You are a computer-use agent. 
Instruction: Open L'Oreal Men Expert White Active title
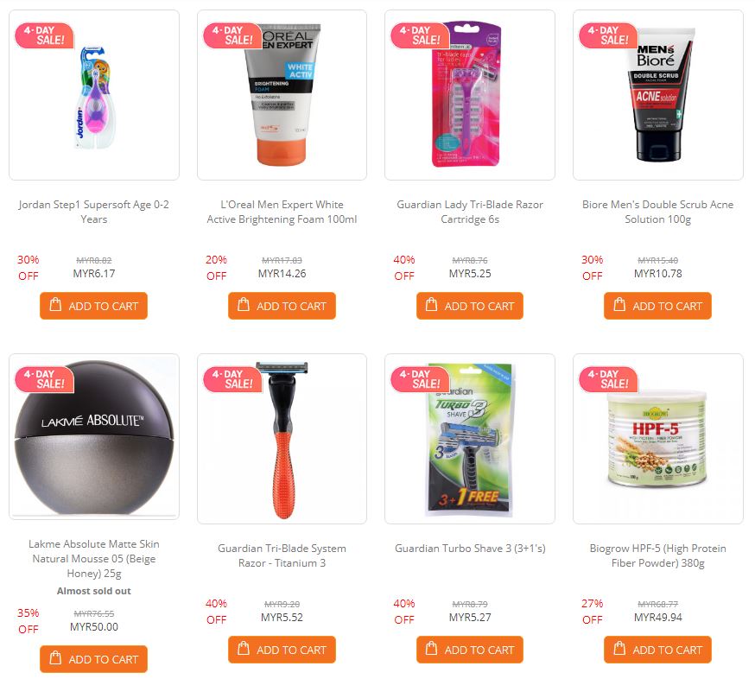click(x=282, y=212)
